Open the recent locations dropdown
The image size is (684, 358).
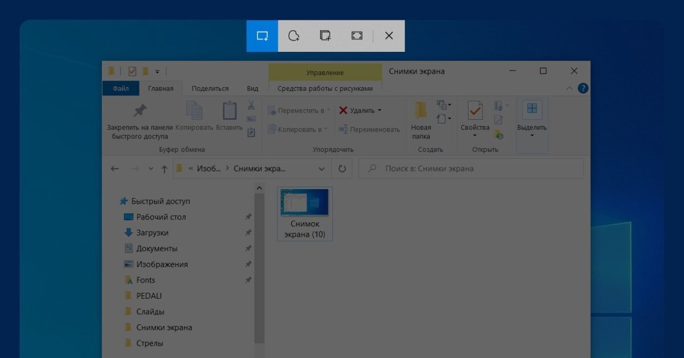[150, 169]
